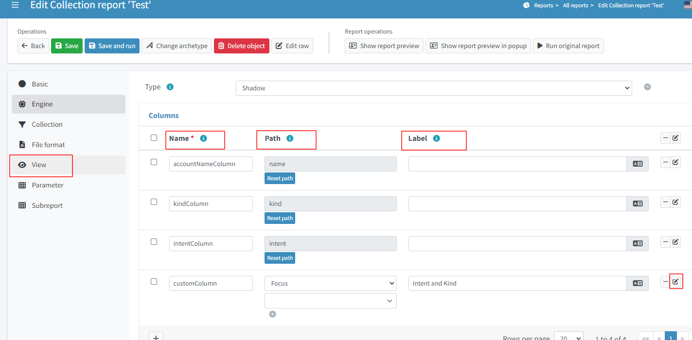692x340 pixels.
Task: Click the customColumn name input field
Action: point(211,283)
